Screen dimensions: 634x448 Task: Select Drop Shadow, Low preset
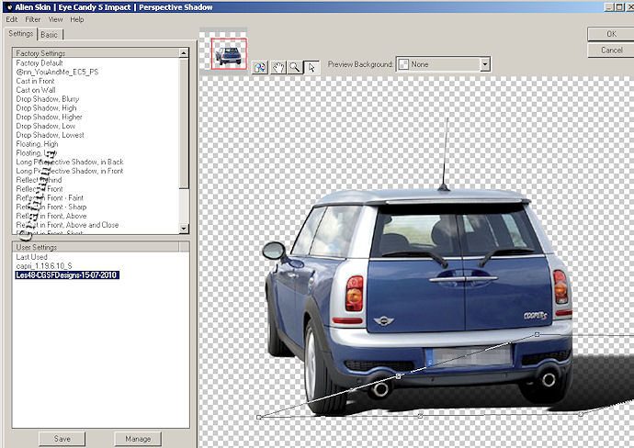[x=45, y=126]
